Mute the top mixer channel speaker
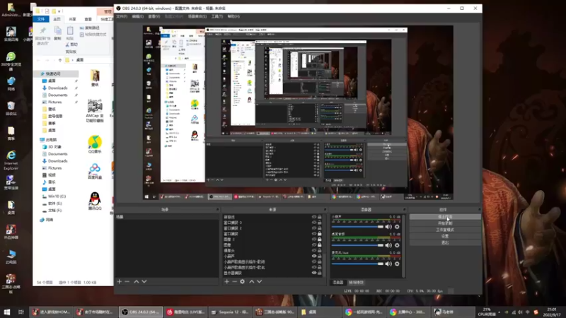The width and height of the screenshot is (566, 318). [388, 227]
